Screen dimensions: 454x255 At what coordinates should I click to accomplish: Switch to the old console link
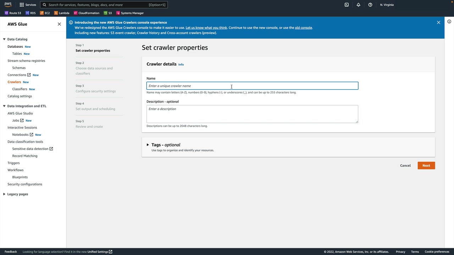click(303, 28)
